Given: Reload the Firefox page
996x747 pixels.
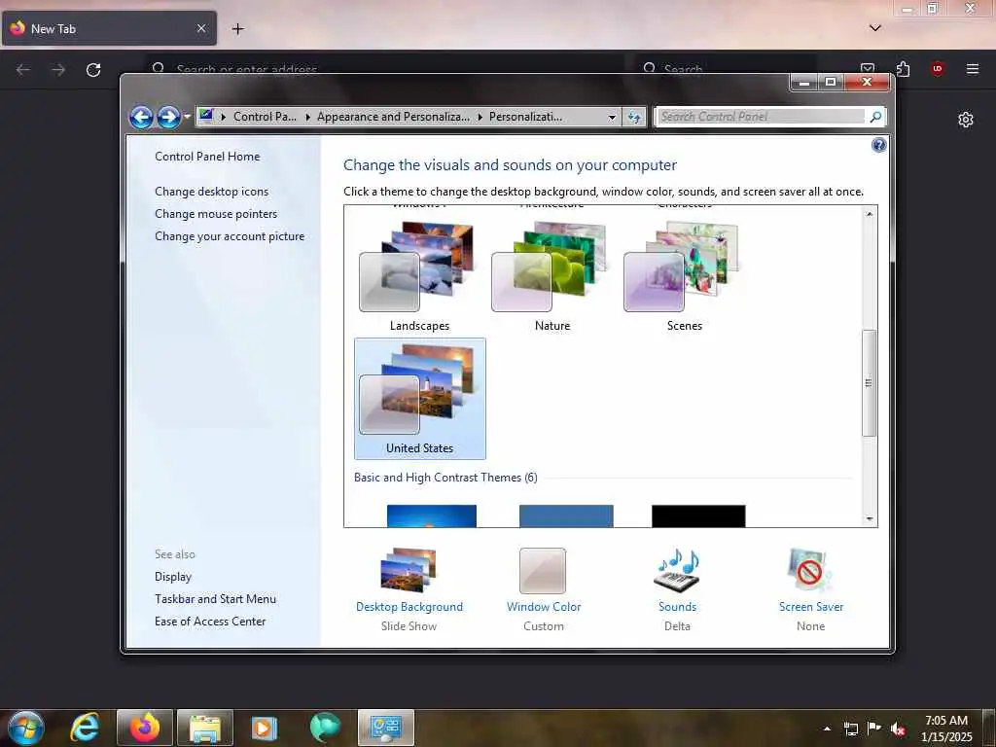Looking at the screenshot, I should [93, 70].
